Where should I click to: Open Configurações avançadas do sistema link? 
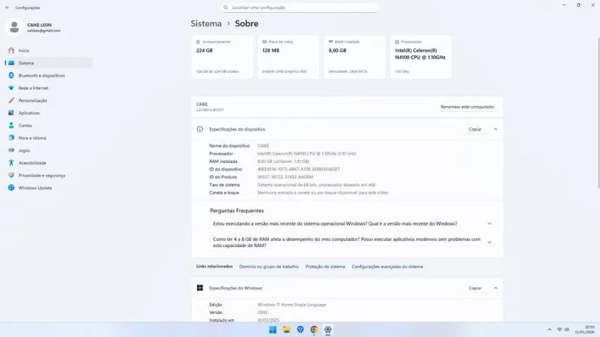(387, 267)
